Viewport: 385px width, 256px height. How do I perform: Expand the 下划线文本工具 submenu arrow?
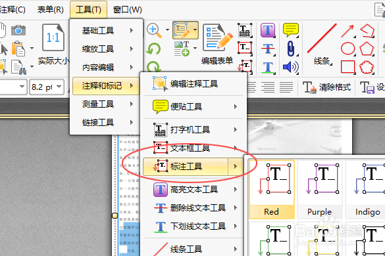click(236, 226)
